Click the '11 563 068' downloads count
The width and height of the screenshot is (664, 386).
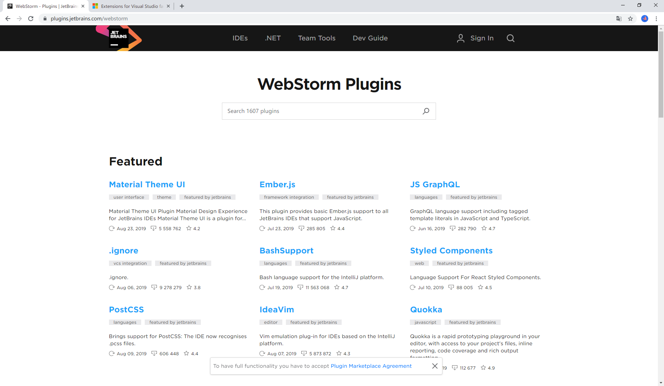(x=317, y=288)
